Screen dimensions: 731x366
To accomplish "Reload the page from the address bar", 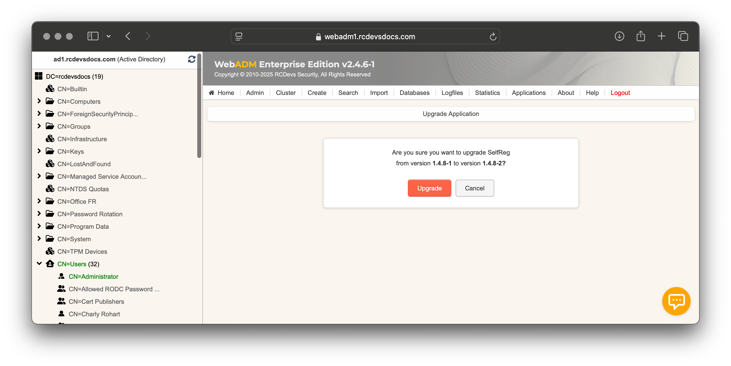I will 493,37.
